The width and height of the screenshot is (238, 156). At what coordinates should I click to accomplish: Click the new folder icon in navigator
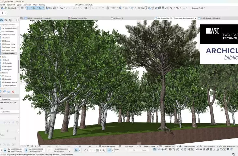pyautogui.click(x=4, y=92)
